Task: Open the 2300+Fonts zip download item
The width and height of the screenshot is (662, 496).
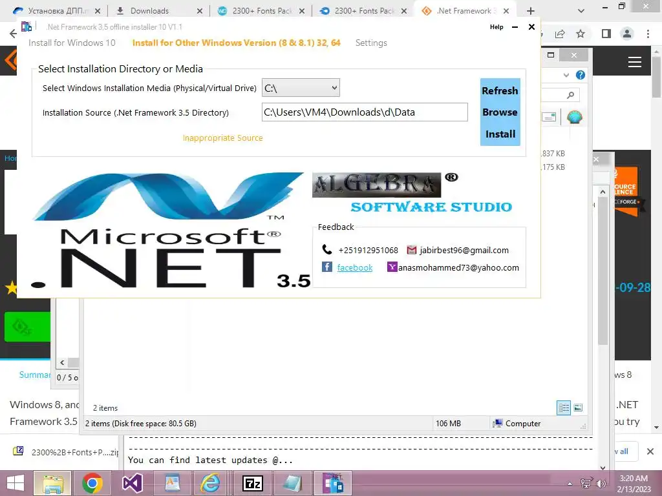Action: click(65, 452)
